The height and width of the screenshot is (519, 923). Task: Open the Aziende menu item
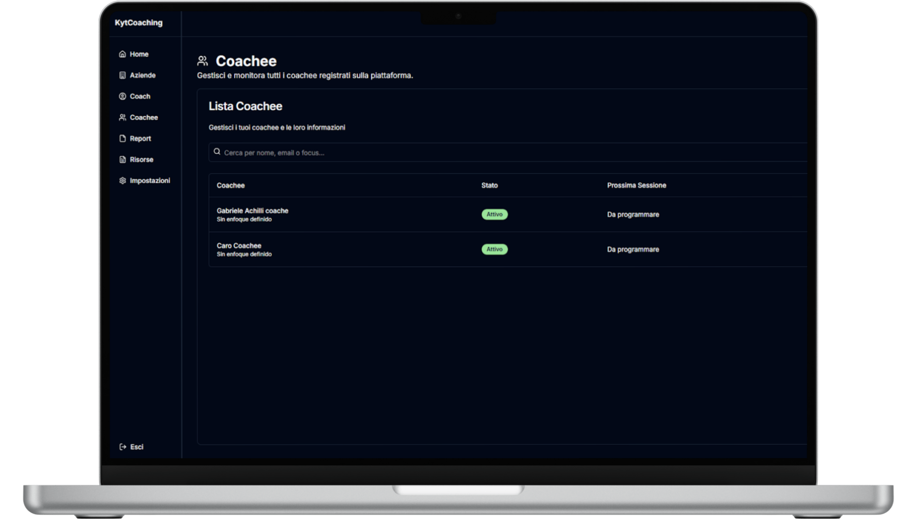[142, 75]
